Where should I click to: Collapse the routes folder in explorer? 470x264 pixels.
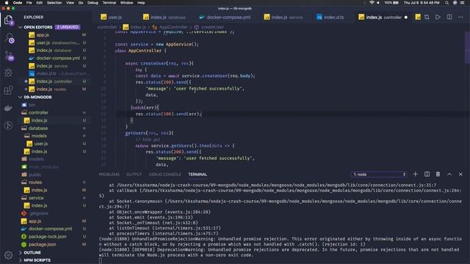(x=35, y=183)
